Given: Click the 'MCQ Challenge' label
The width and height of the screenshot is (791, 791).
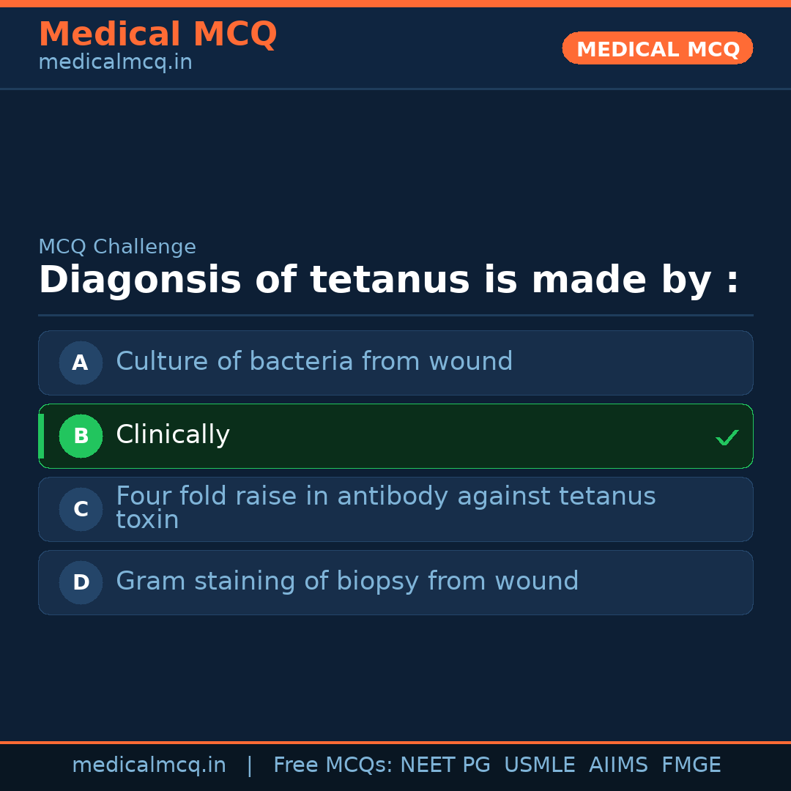Looking at the screenshot, I should pos(117,248).
